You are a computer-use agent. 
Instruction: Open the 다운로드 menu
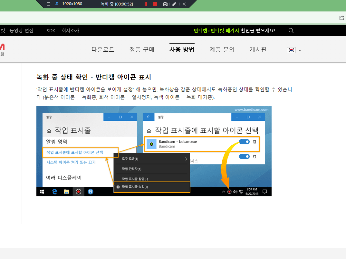[x=103, y=49]
